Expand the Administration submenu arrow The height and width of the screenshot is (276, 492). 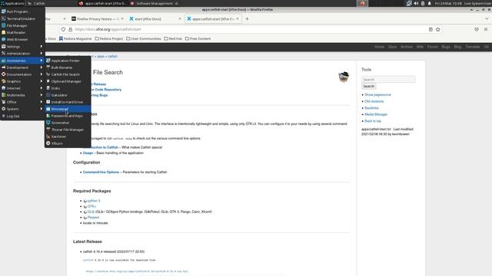pos(42,54)
